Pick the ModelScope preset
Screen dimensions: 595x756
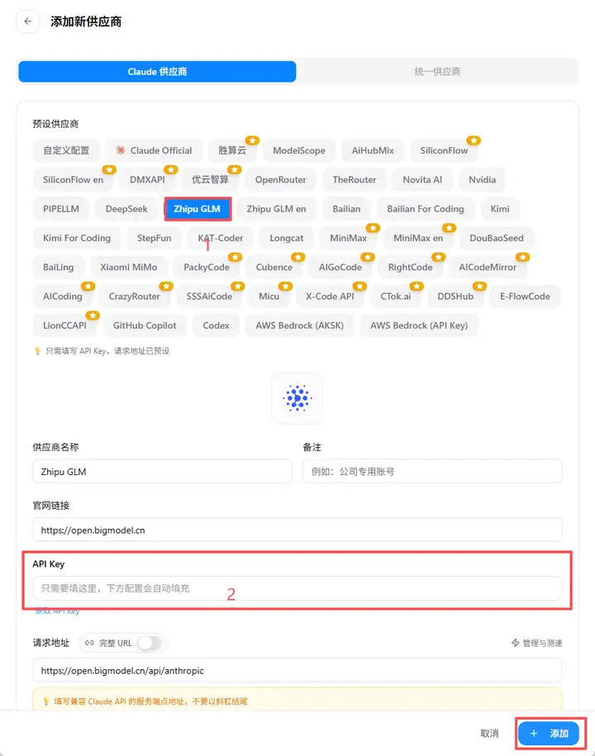[x=299, y=150]
